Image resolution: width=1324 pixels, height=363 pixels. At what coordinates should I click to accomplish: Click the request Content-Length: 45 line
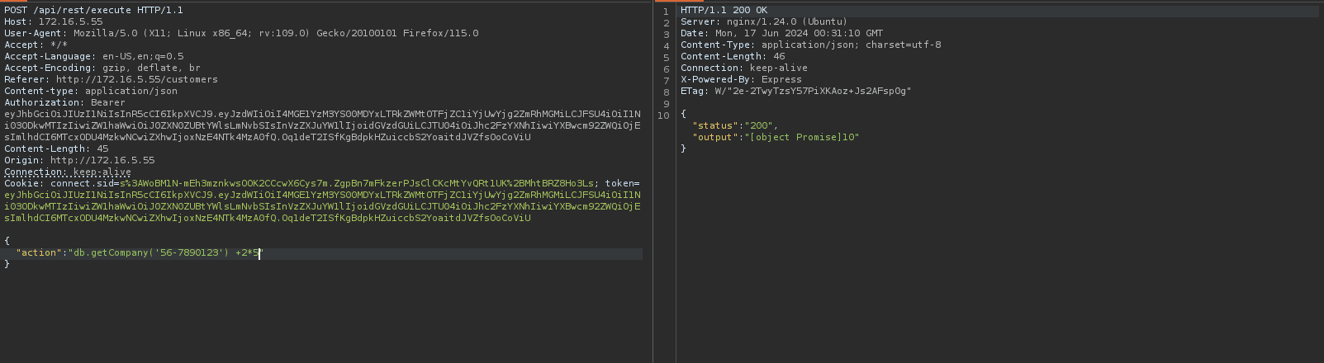point(56,149)
